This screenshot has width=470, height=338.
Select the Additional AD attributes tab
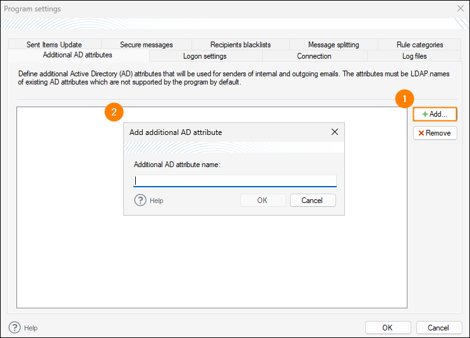(x=77, y=55)
